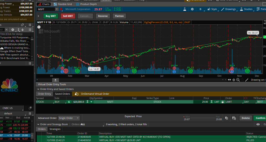
Task: Select the line drawing tool icon
Action: click(247, 80)
